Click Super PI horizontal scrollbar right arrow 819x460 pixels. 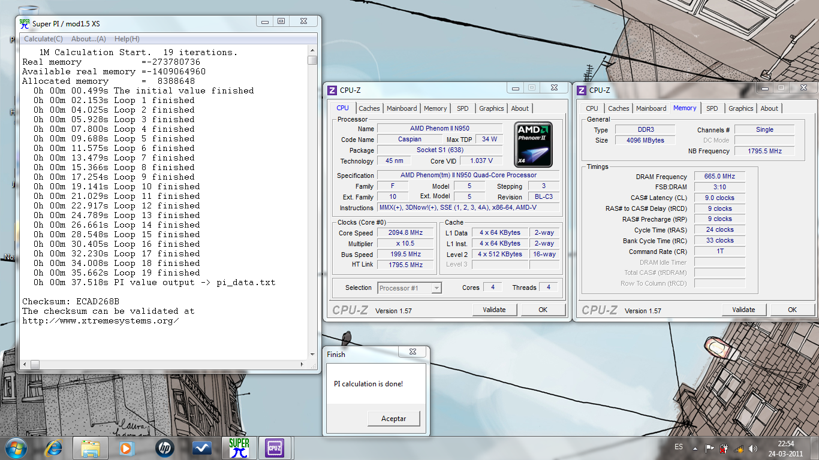pyautogui.click(x=303, y=364)
